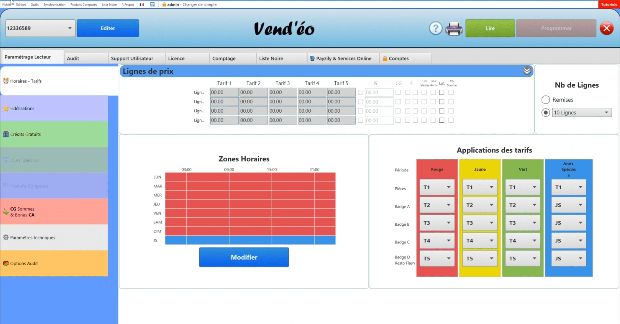
Task: Click the JS price field of first line
Action: click(379, 92)
